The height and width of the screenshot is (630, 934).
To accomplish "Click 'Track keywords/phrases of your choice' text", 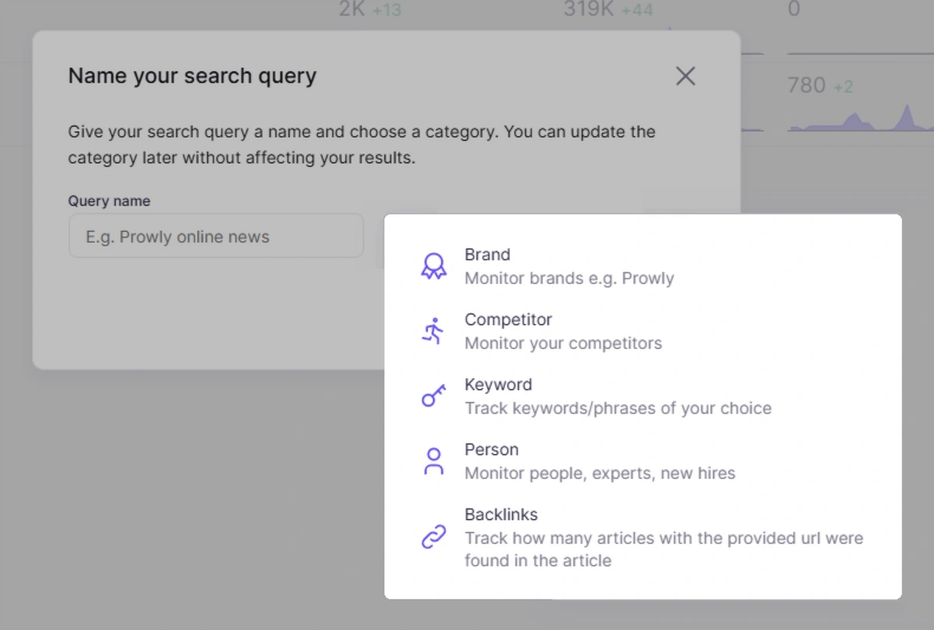I will pos(618,408).
